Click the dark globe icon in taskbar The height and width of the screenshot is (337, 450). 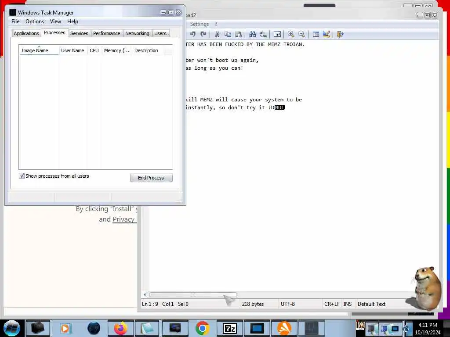94,328
